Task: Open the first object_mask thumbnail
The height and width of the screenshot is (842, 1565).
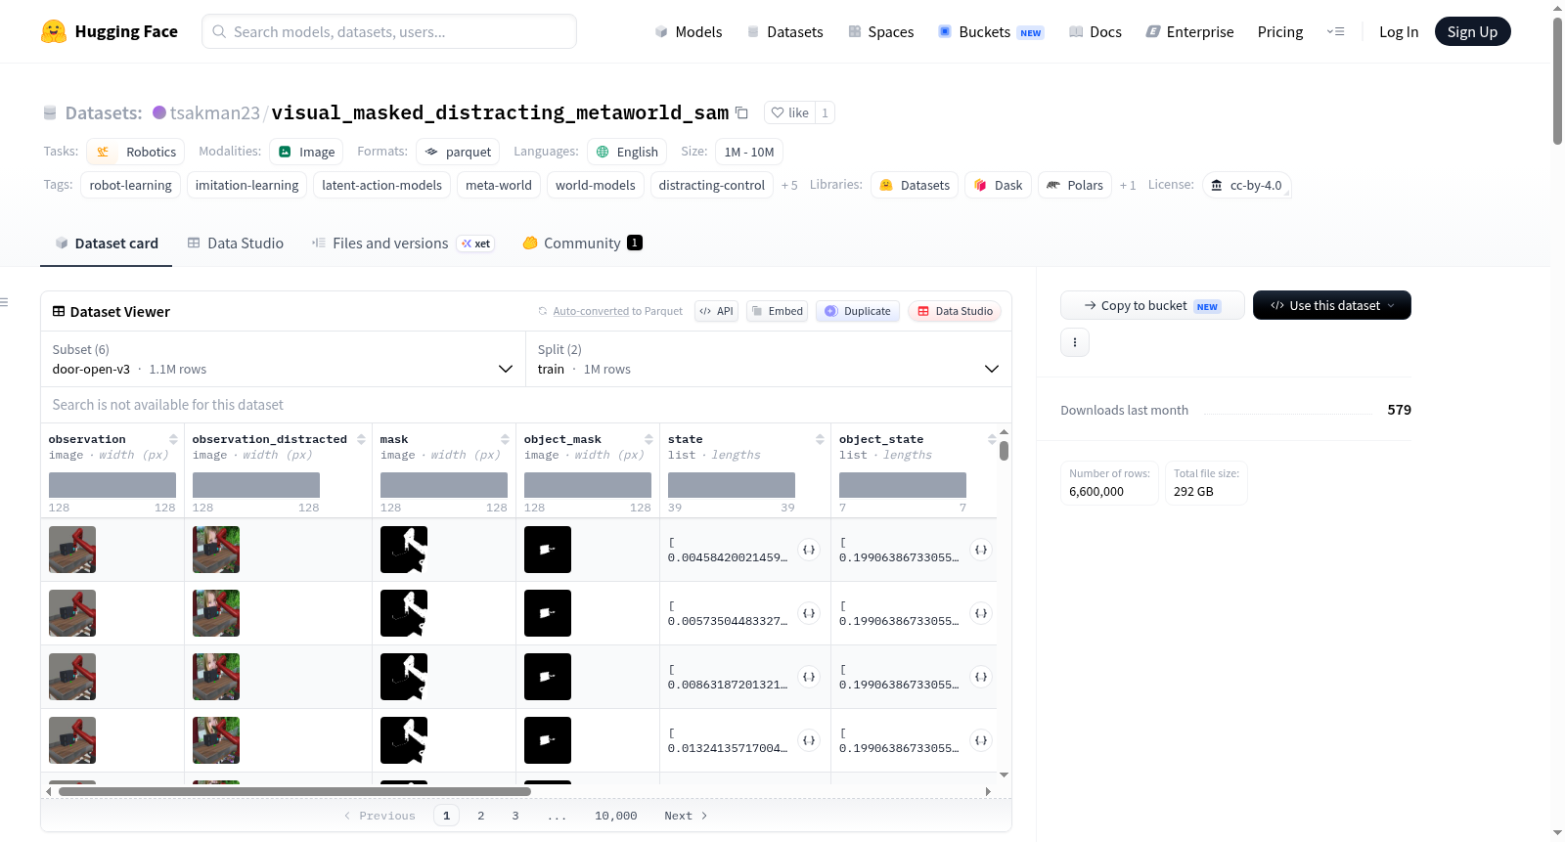Action: [548, 550]
